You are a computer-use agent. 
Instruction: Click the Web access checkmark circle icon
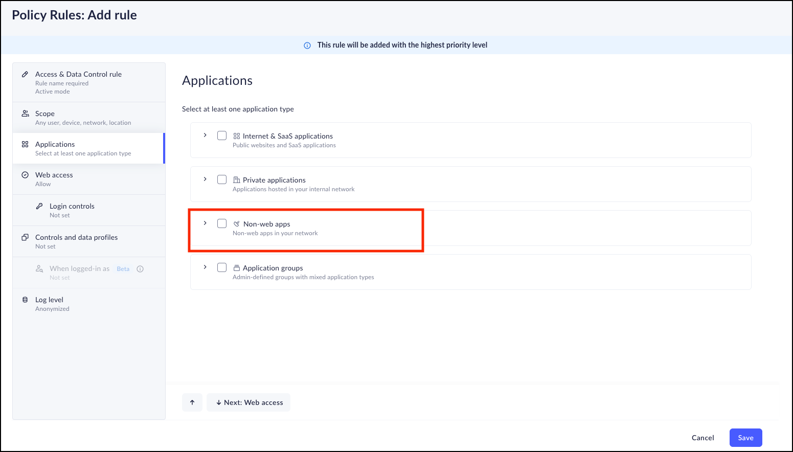(25, 175)
